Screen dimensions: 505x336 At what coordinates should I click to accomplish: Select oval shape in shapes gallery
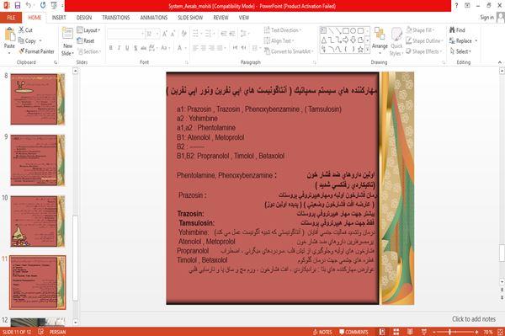[x=353, y=31]
